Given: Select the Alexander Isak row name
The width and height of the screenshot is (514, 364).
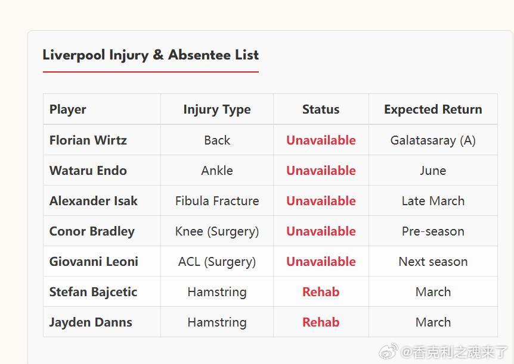Looking at the screenshot, I should click(94, 201).
